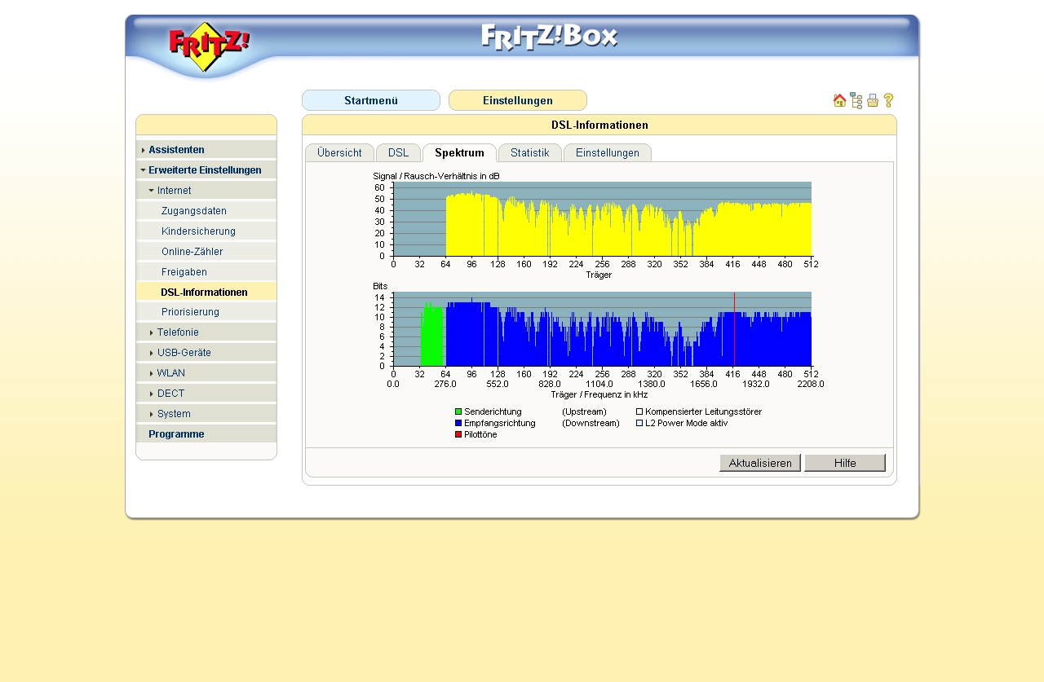Click the Kompensierter Leitungsstörer legend box
1044x682 pixels.
click(x=639, y=412)
